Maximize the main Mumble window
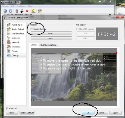 point(104,1)
